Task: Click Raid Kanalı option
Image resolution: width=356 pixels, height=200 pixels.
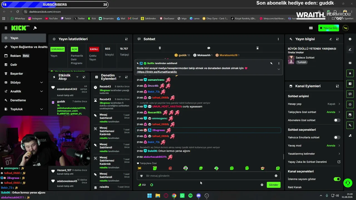Action: point(295,187)
